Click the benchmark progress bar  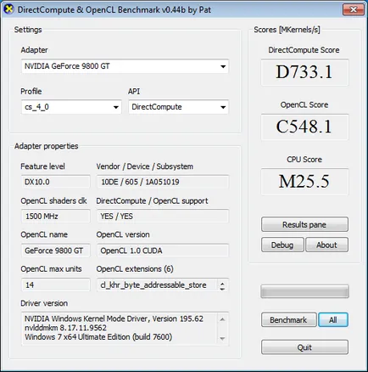point(304,291)
